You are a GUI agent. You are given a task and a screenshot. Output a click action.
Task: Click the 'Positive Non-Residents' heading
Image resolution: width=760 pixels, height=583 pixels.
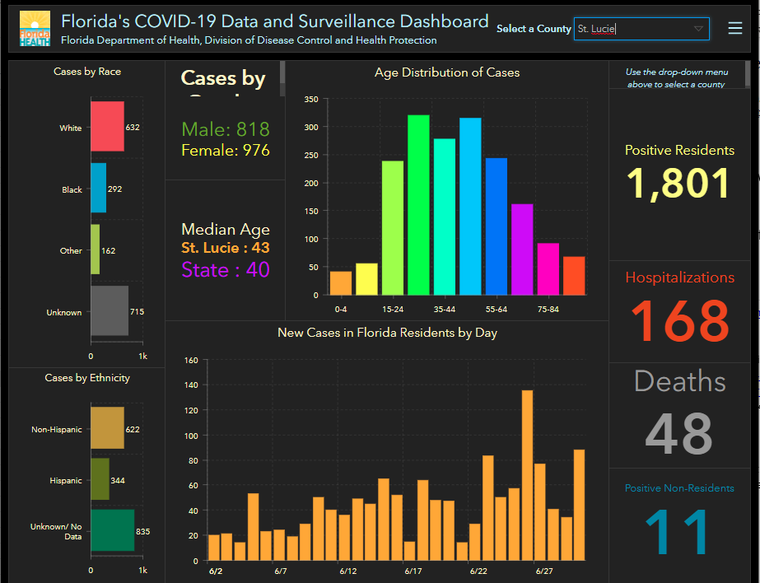coord(679,488)
